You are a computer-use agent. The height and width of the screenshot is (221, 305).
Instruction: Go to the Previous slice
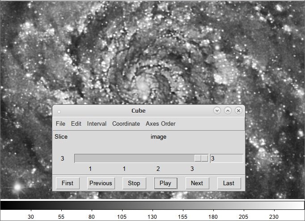(x=101, y=183)
